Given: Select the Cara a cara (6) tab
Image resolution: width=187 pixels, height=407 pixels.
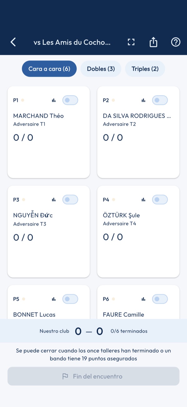Looking at the screenshot, I should coord(49,69).
